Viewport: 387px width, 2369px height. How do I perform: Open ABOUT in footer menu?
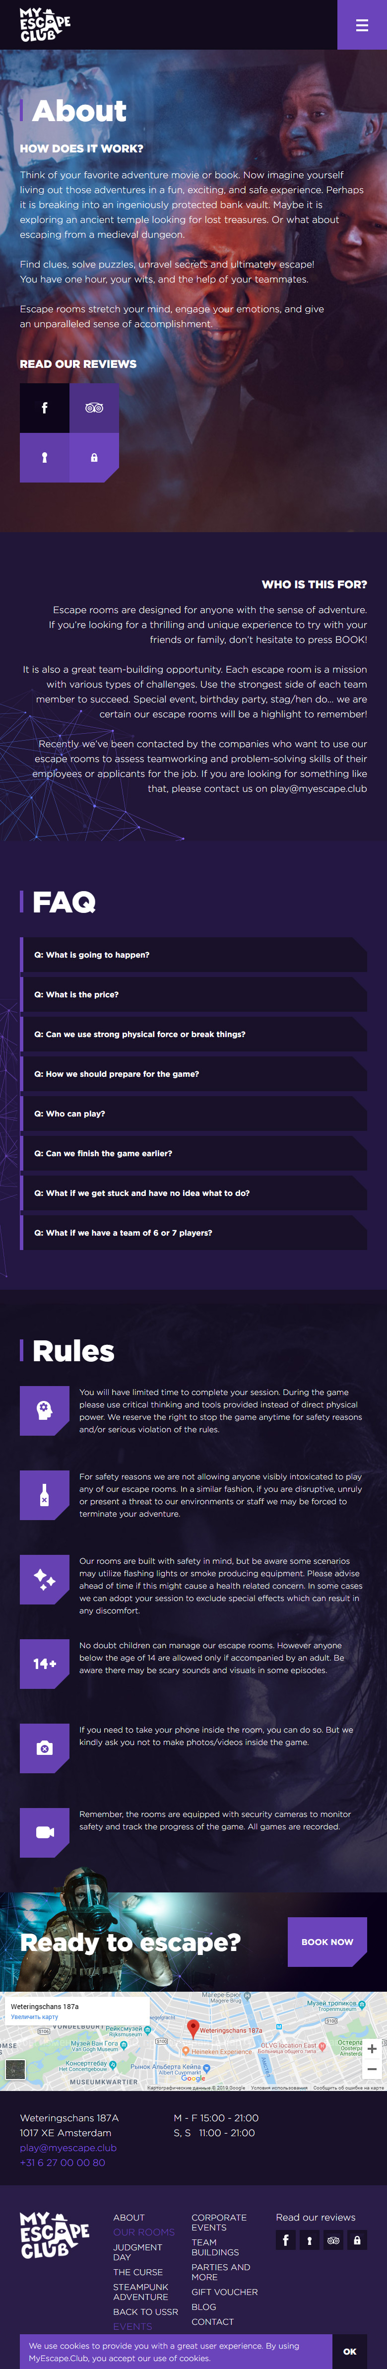[129, 2217]
